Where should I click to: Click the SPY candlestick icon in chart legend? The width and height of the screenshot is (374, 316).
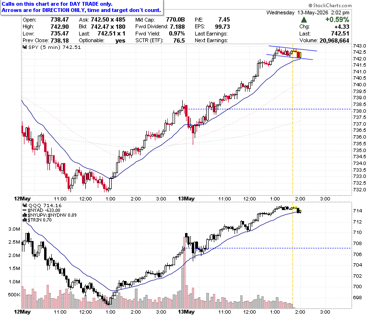tap(24, 47)
